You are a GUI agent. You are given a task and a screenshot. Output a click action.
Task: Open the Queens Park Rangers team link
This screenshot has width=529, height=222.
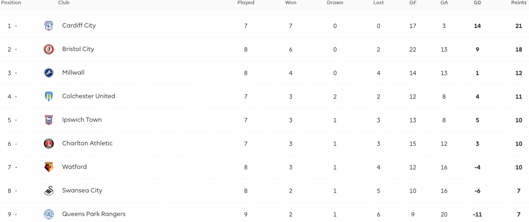click(x=94, y=214)
